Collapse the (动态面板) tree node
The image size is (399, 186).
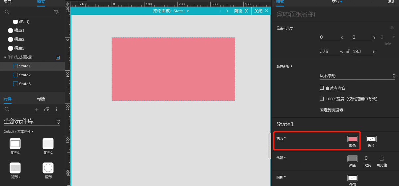click(5, 57)
